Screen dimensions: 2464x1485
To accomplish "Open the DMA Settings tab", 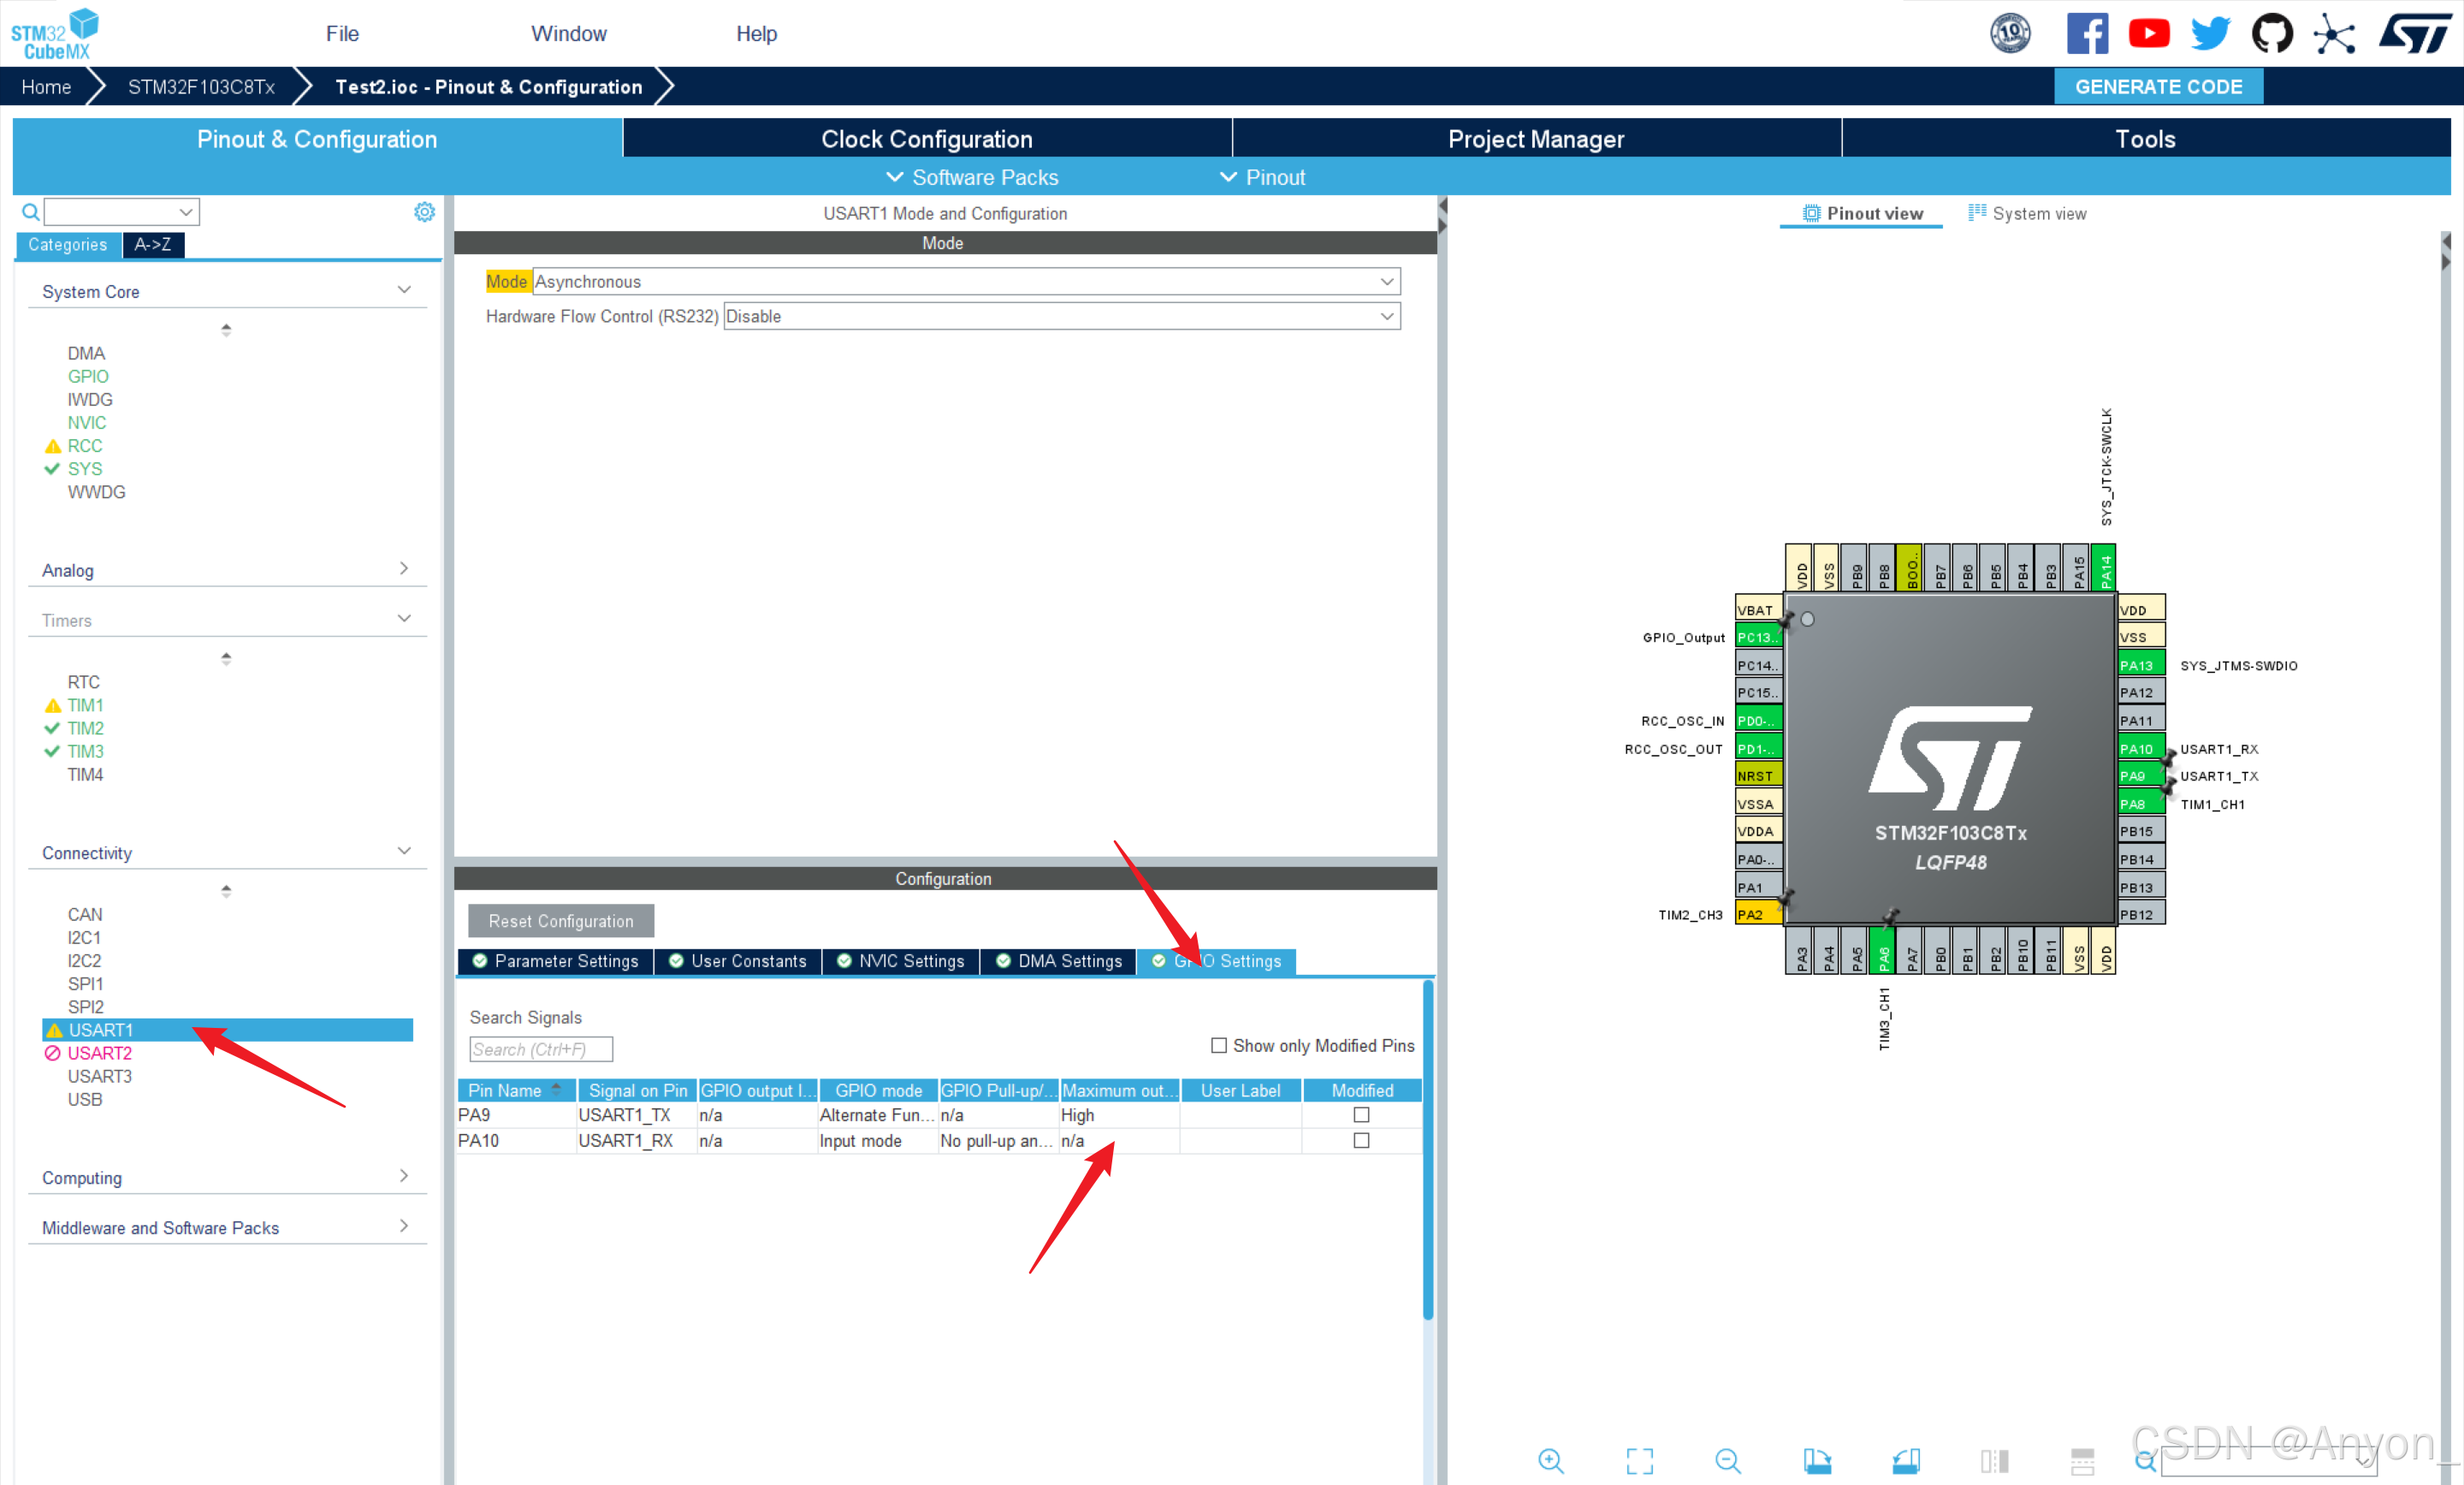I will click(1059, 962).
